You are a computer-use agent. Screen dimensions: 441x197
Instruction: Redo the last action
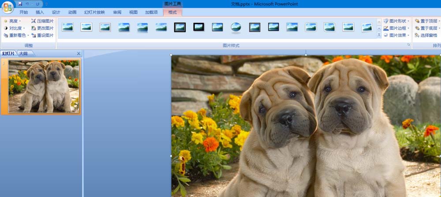37,4
